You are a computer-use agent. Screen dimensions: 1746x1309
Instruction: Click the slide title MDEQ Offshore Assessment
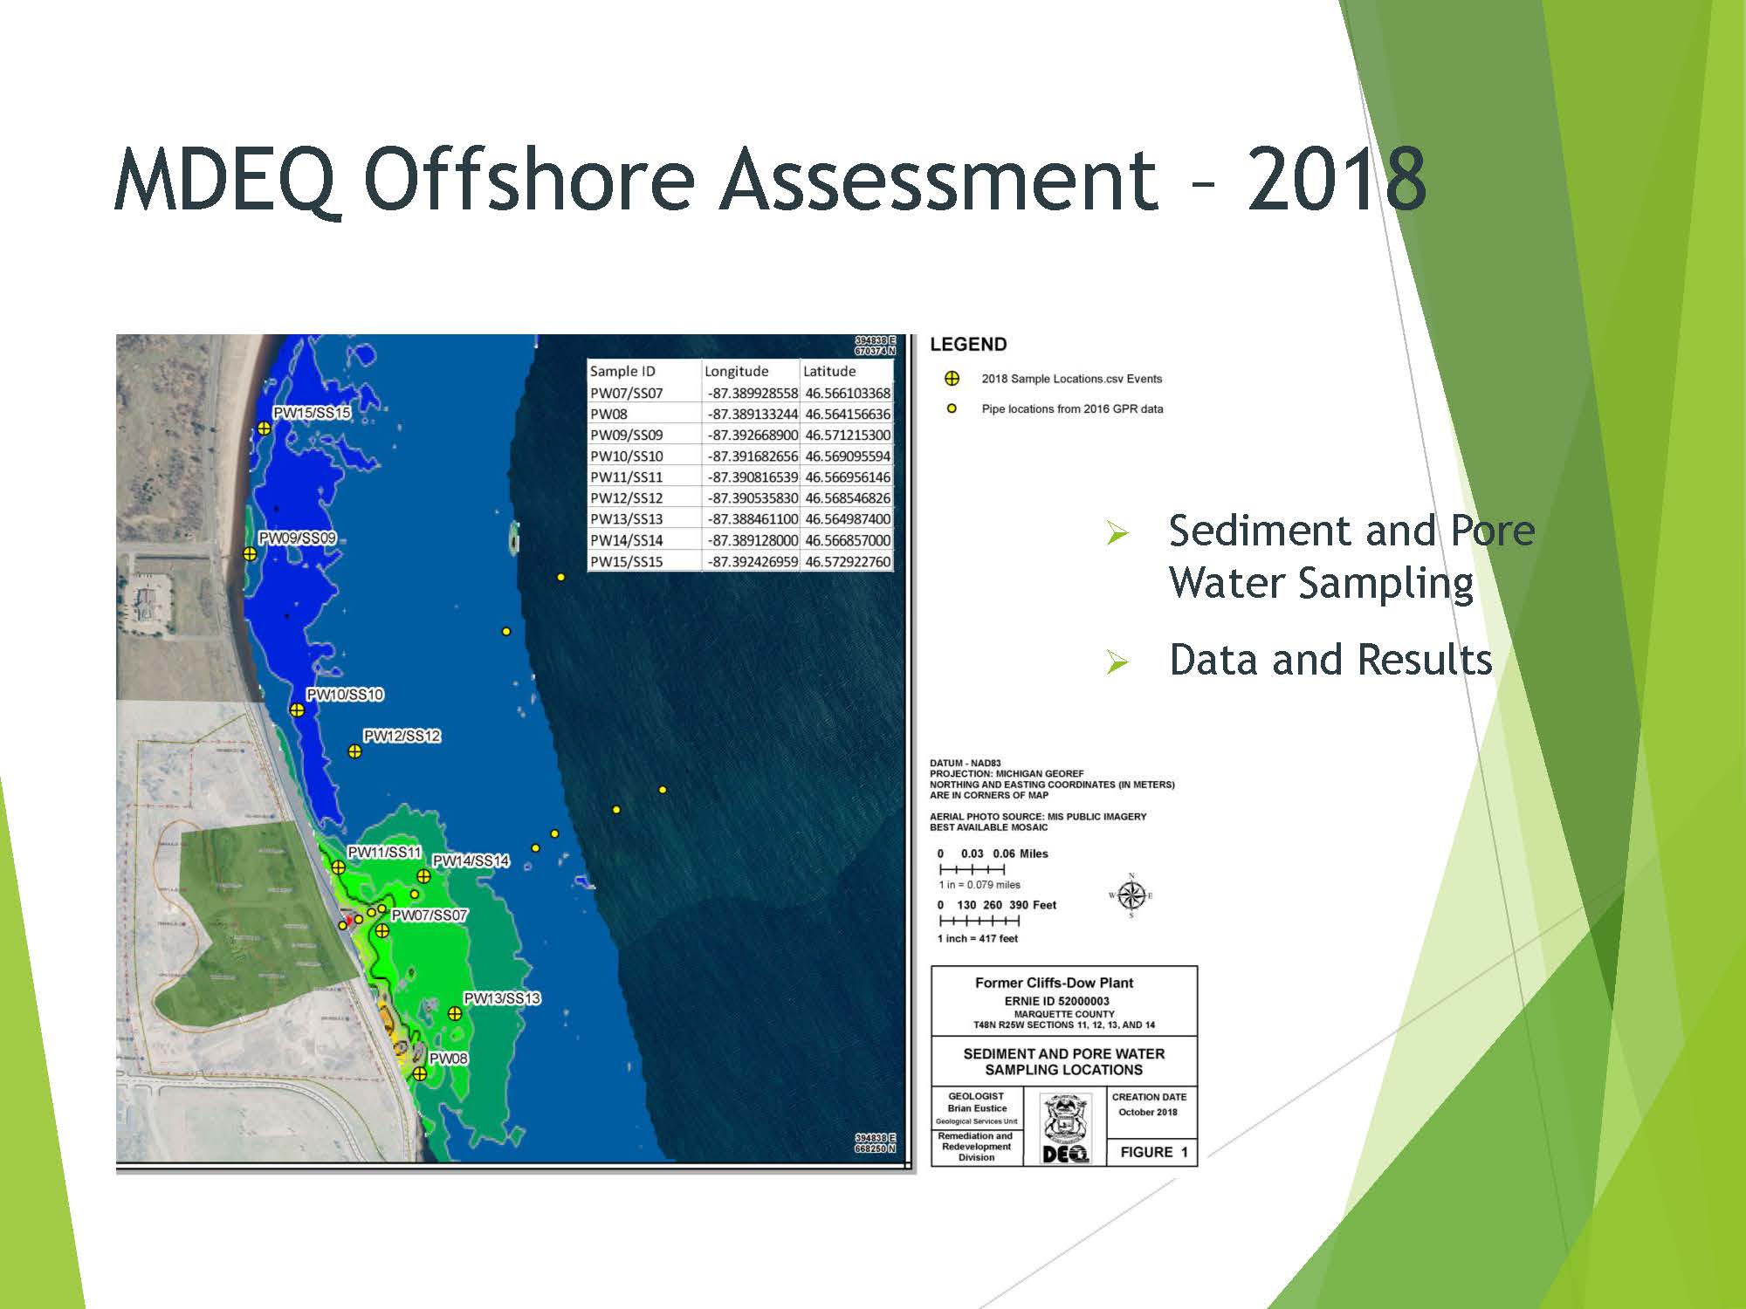point(768,181)
